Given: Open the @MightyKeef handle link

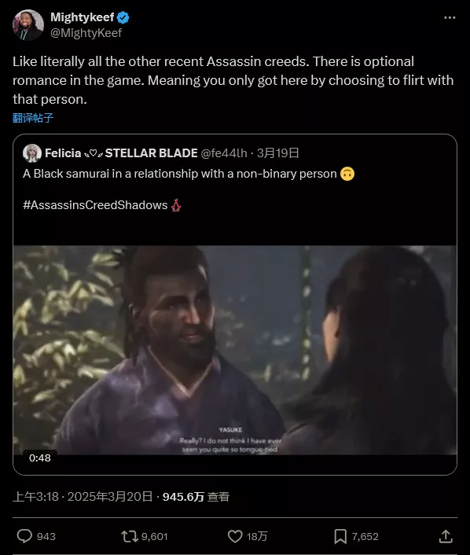Looking at the screenshot, I should pos(86,32).
